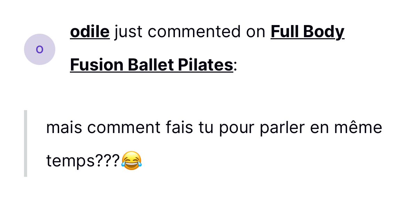The width and height of the screenshot is (410, 206).
Task: Select the word "parler" in the comment
Action: coord(282,128)
